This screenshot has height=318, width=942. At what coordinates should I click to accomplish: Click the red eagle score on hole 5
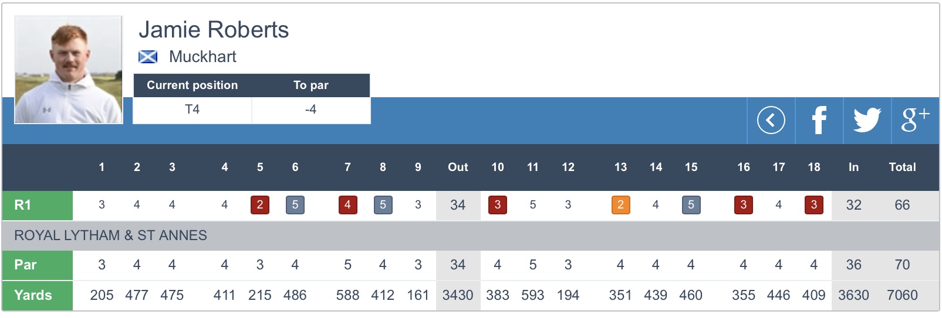tap(260, 205)
